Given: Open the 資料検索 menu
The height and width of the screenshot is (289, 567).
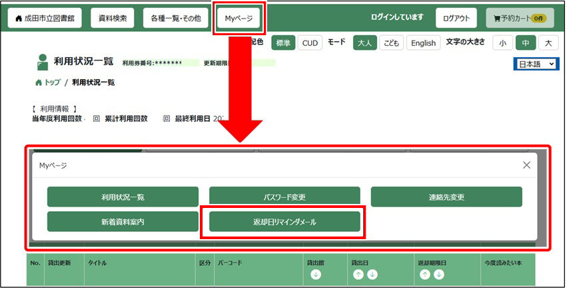Looking at the screenshot, I should 113,18.
